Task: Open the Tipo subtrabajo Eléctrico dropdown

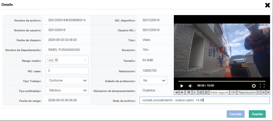Action: point(67,90)
